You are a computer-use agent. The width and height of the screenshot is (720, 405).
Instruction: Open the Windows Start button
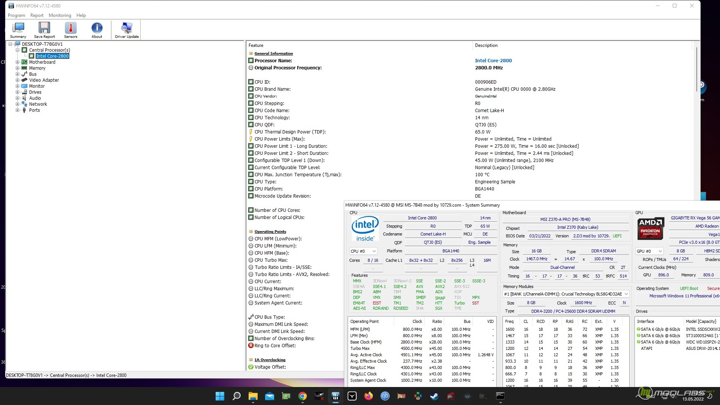coord(220,396)
